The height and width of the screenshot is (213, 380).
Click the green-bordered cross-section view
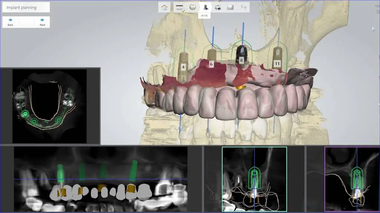pyautogui.click(x=255, y=179)
